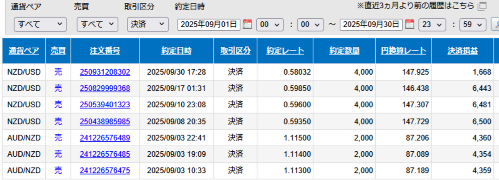
Task: Click the yen rate 146.438
Action: [416, 88]
